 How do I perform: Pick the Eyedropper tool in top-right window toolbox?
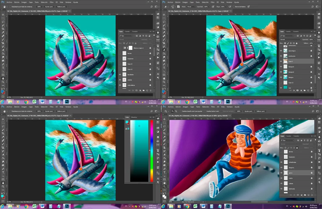[164, 32]
